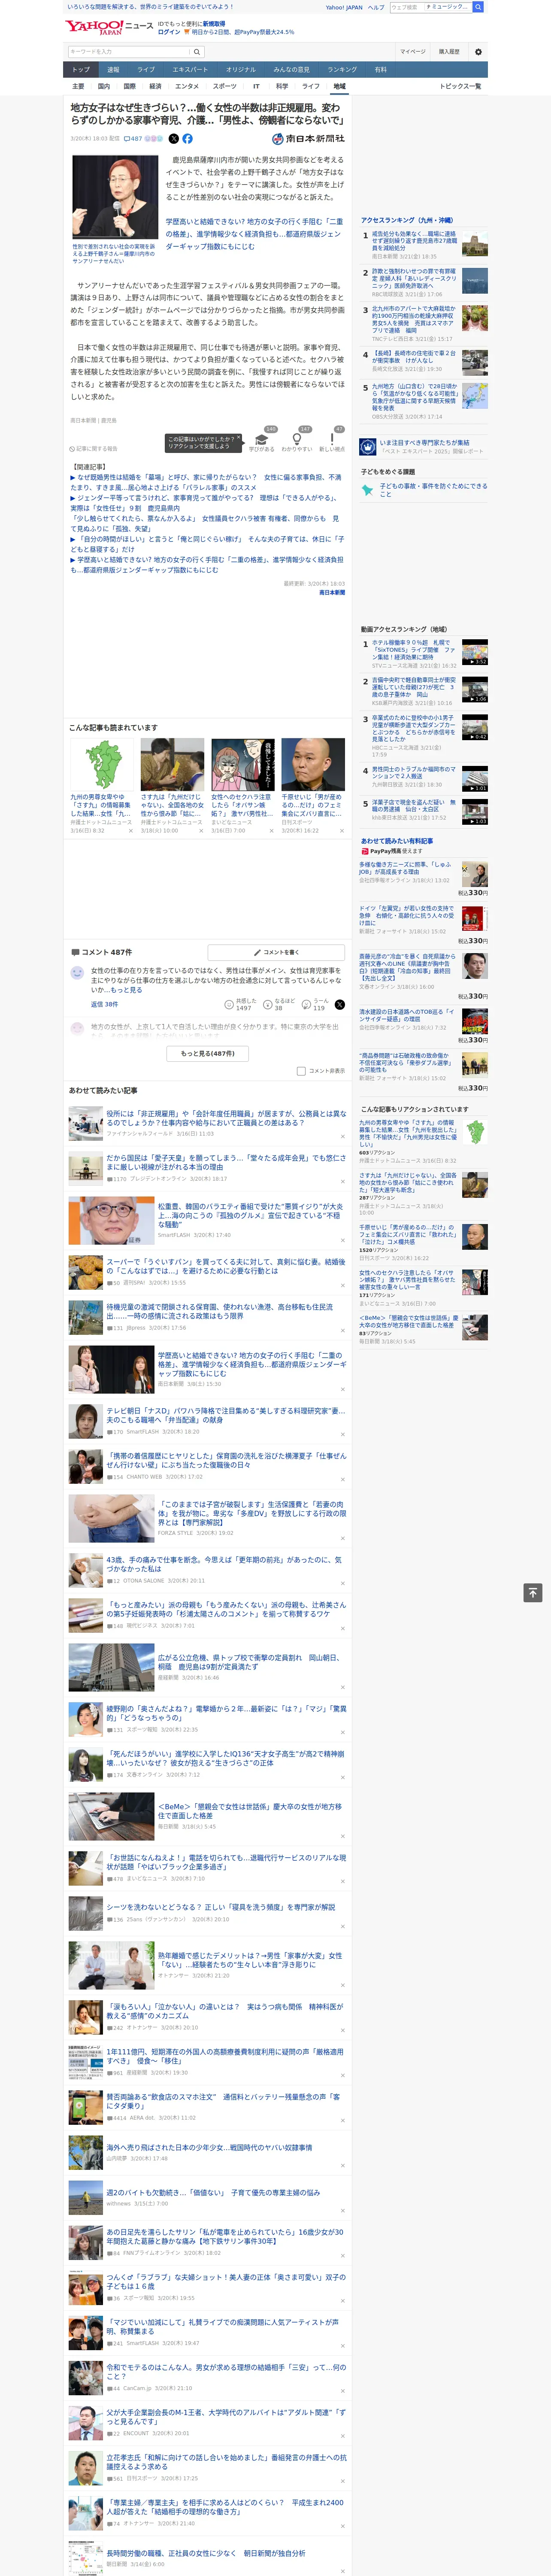The width and height of the screenshot is (551, 2576).
Task: Open 返信 38件 replies link
Action: coord(104,1004)
